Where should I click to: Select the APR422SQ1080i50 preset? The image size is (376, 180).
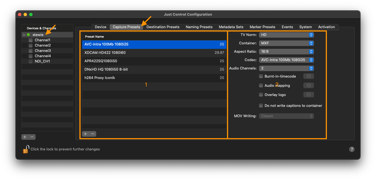(154, 61)
